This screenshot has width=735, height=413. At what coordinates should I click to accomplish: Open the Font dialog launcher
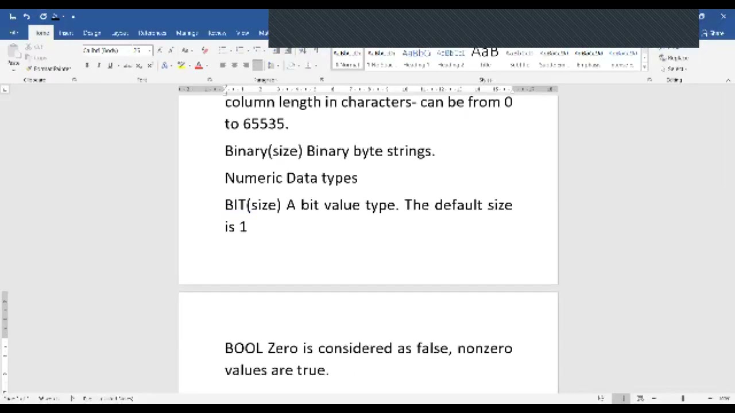point(210,80)
